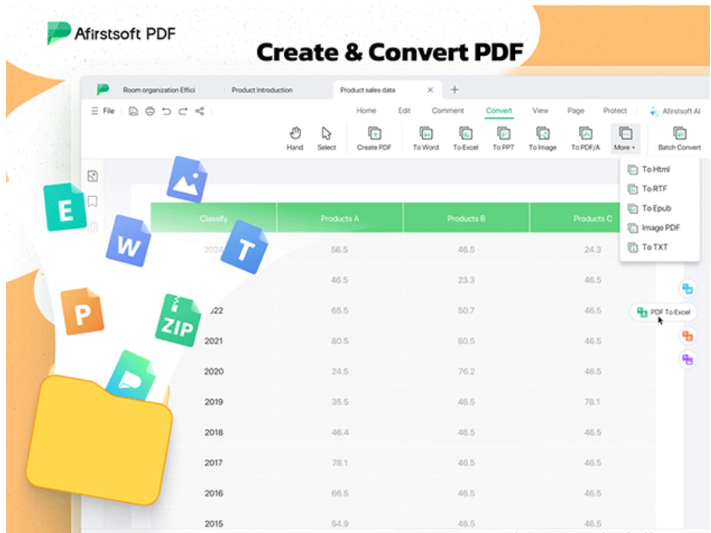Click the To Image converter
This screenshot has height=533, width=711.
(542, 138)
